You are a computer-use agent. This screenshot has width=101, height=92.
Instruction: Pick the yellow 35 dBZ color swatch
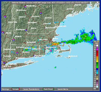pyautogui.click(x=97, y=61)
